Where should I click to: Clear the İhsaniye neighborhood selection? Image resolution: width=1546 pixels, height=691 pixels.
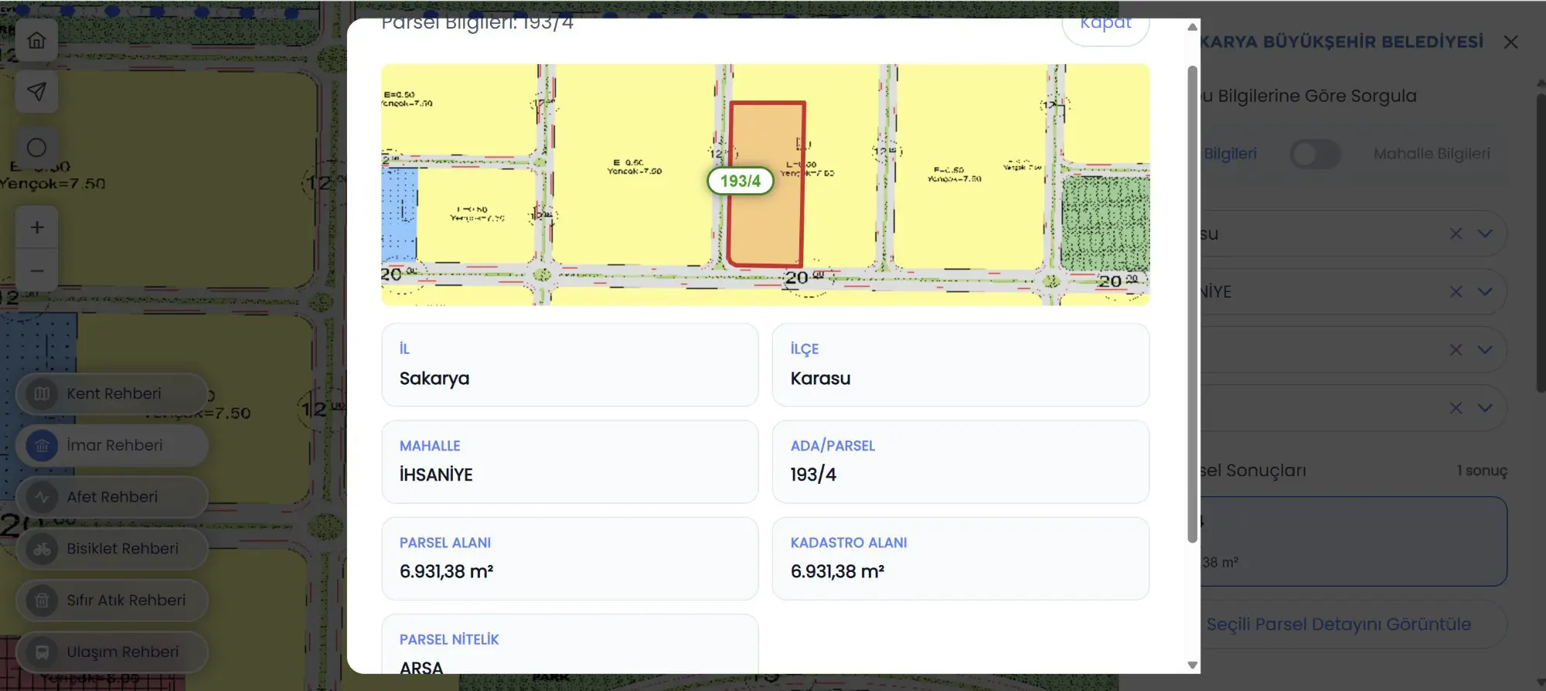click(x=1456, y=291)
